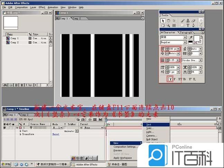Expand the Text property group
224x168 pixels.
click(x=20, y=131)
